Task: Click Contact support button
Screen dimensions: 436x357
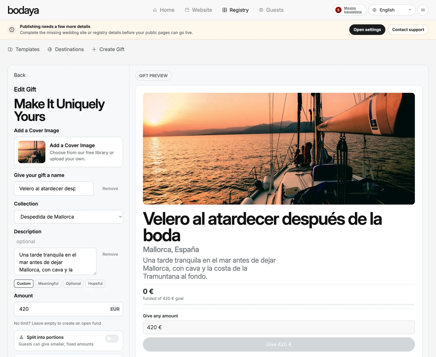Action: [x=408, y=30]
